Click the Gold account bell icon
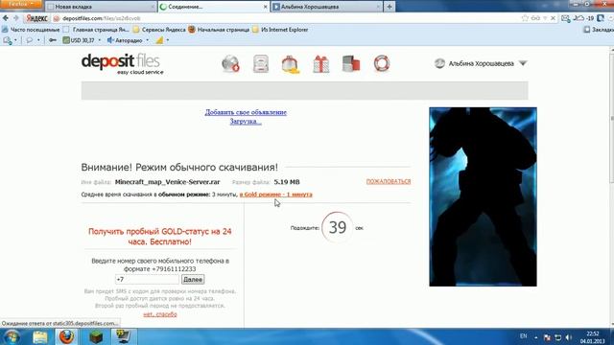The width and height of the screenshot is (614, 345). [291, 64]
